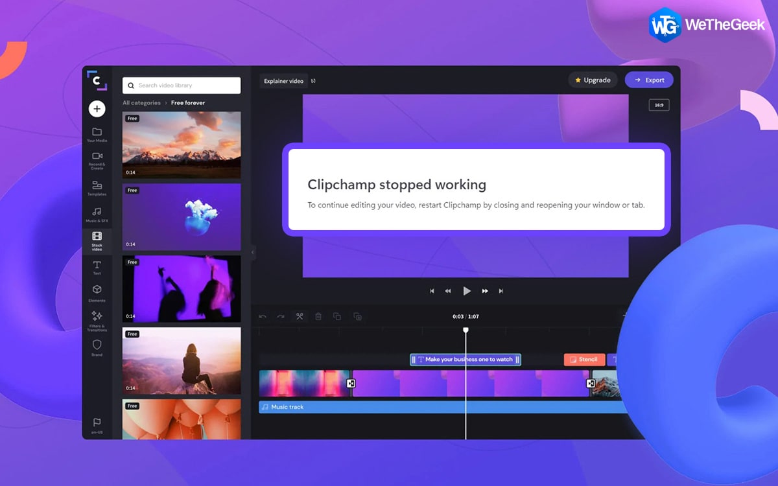The width and height of the screenshot is (778, 486).
Task: Open Record & Create camera panel
Action: (97, 160)
